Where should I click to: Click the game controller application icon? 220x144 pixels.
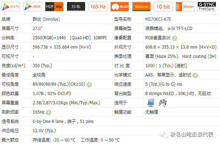(x=162, y=103)
